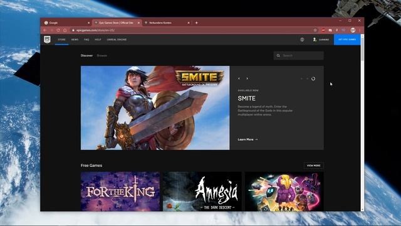Open the NEWS navigation item

tap(75, 40)
